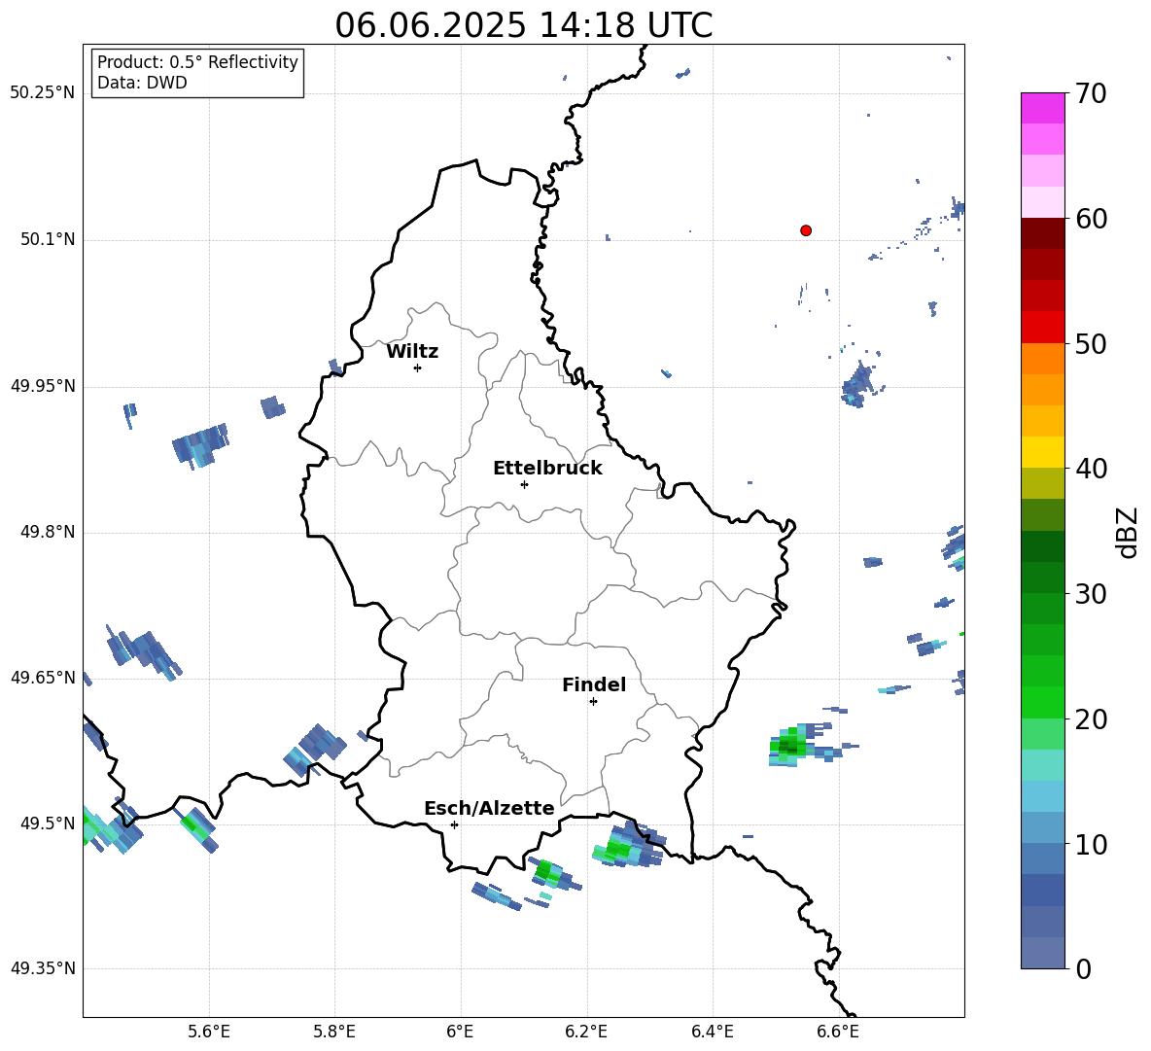The image size is (1151, 1051).
Task: Click the 6.2°E longitude label
Action: pos(586,1032)
